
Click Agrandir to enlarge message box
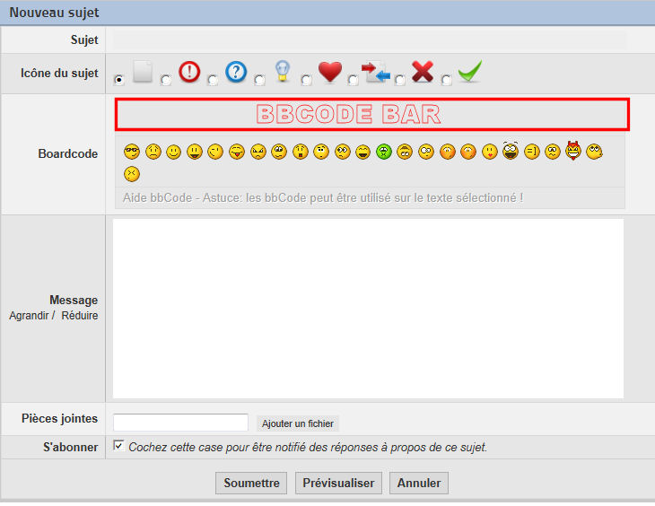click(29, 316)
